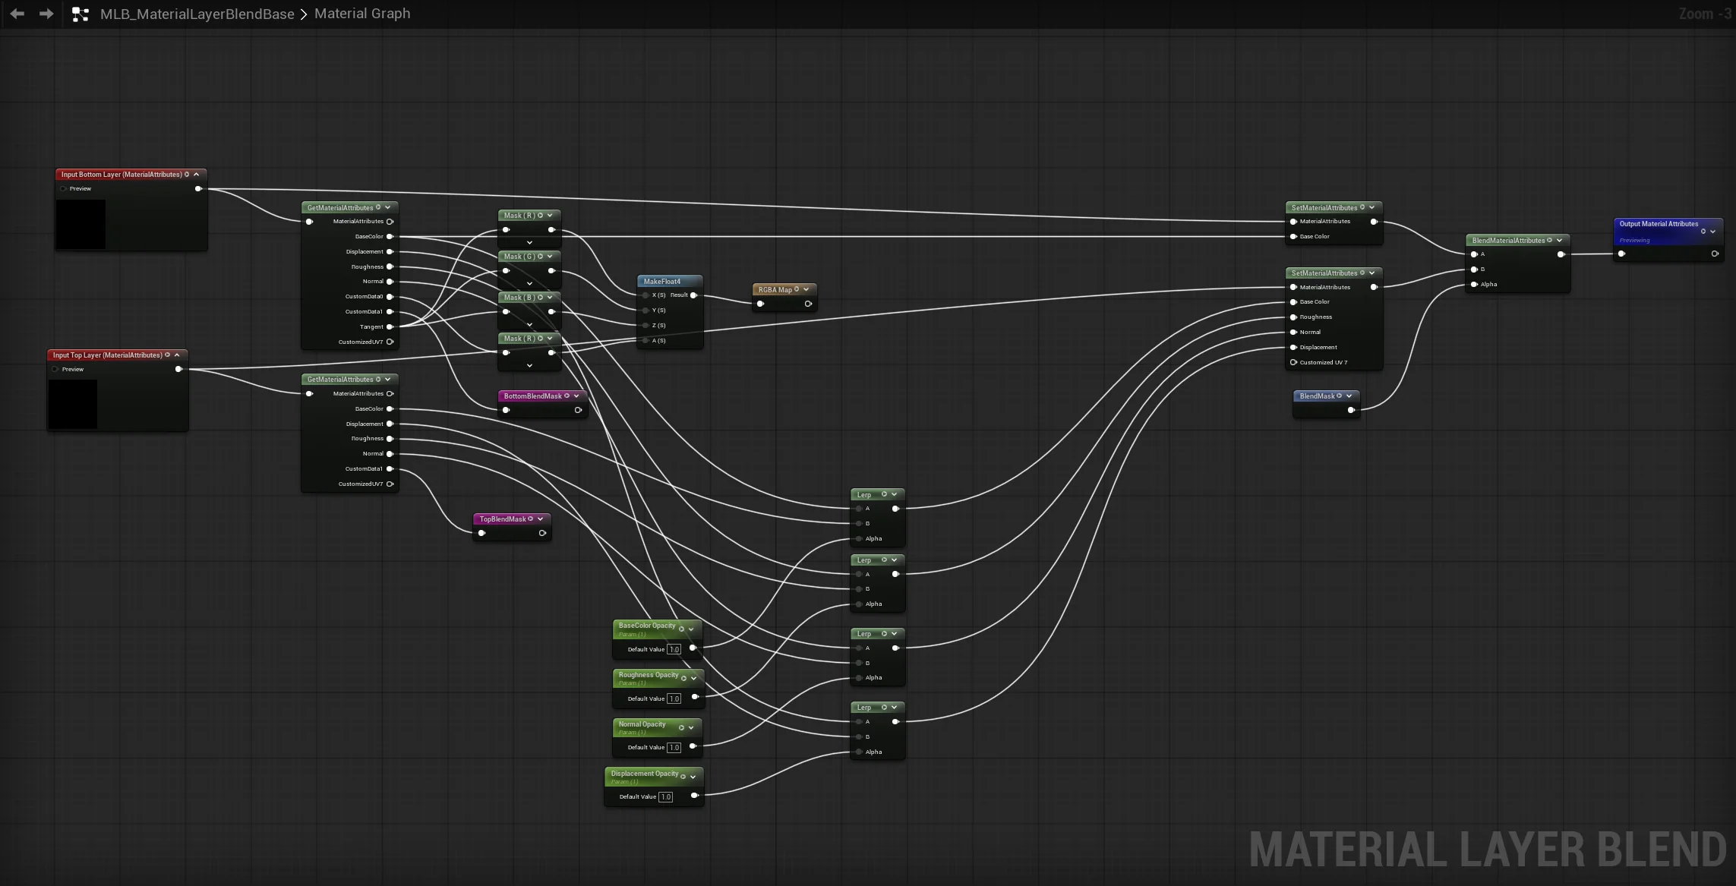Toggle live preview on BlendMaterialAttributes node

(1550, 241)
